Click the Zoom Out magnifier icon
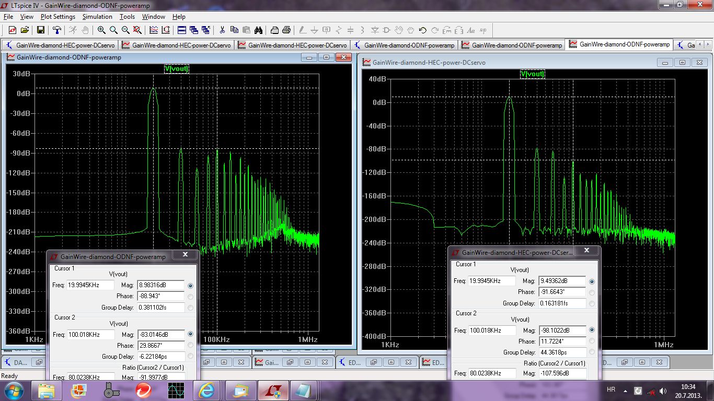This screenshot has height=401, width=714. 125,30
